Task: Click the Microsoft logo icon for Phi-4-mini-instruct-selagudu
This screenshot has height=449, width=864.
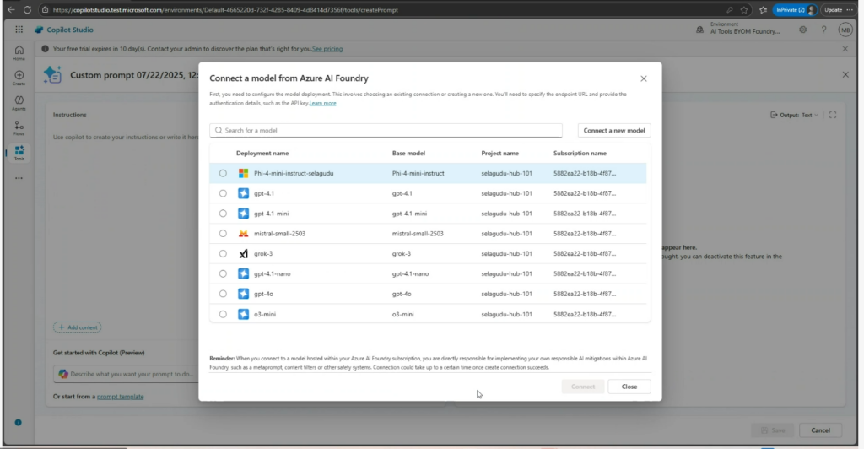Action: (243, 173)
